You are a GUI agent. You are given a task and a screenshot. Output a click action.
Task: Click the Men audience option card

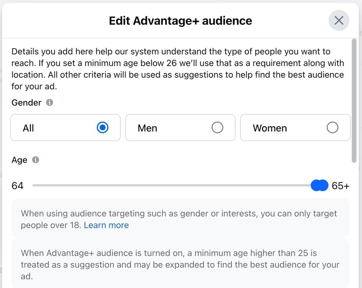[180, 127]
